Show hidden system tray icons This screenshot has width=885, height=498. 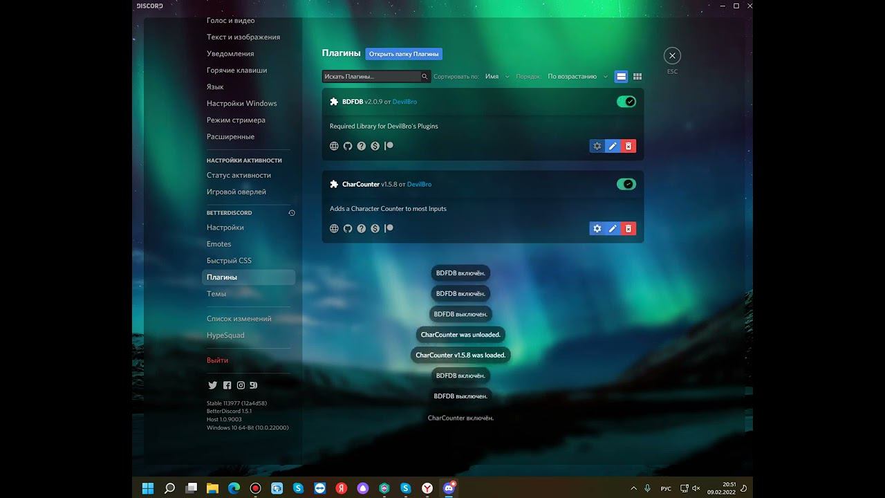pyautogui.click(x=634, y=488)
